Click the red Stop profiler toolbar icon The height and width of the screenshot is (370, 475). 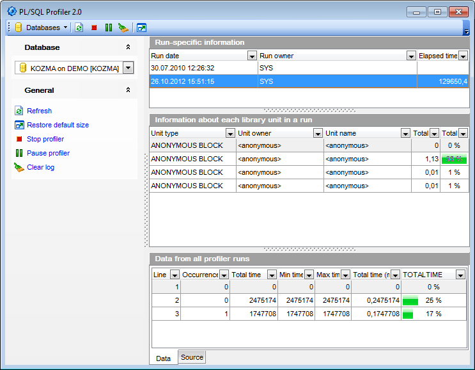coord(94,28)
